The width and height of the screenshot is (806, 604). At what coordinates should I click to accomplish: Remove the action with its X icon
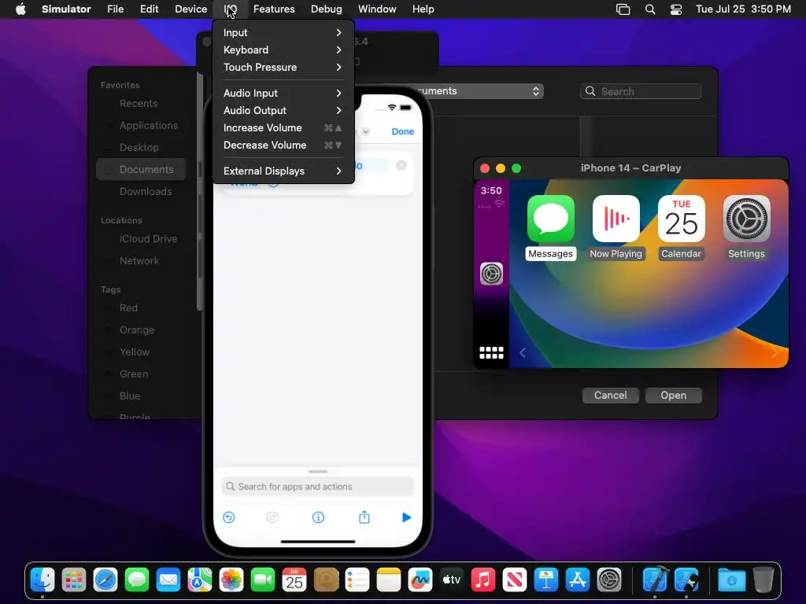point(401,165)
